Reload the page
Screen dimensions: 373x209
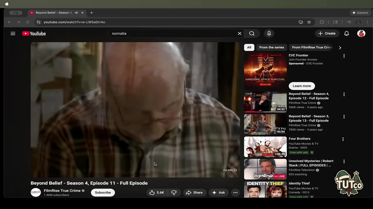[x=28, y=22]
